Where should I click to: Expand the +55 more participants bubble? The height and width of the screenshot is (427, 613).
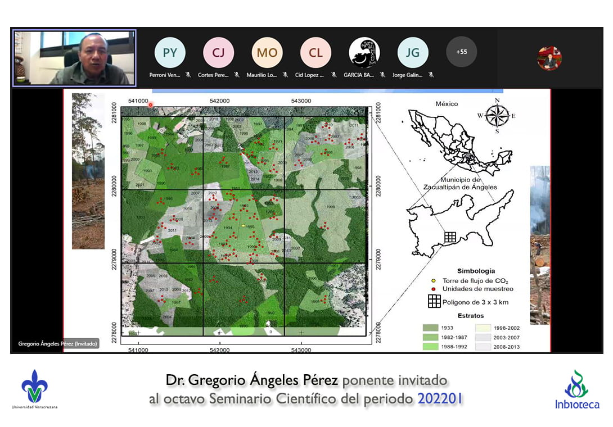[461, 52]
